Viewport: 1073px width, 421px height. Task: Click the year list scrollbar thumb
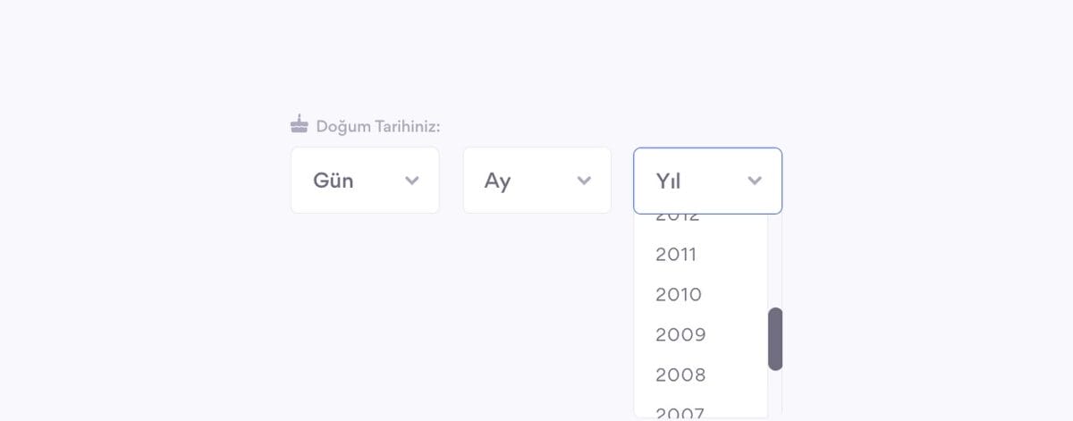(x=775, y=339)
